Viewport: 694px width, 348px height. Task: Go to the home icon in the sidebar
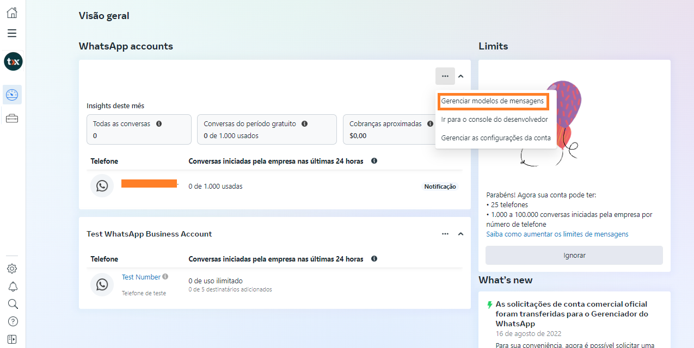(12, 13)
